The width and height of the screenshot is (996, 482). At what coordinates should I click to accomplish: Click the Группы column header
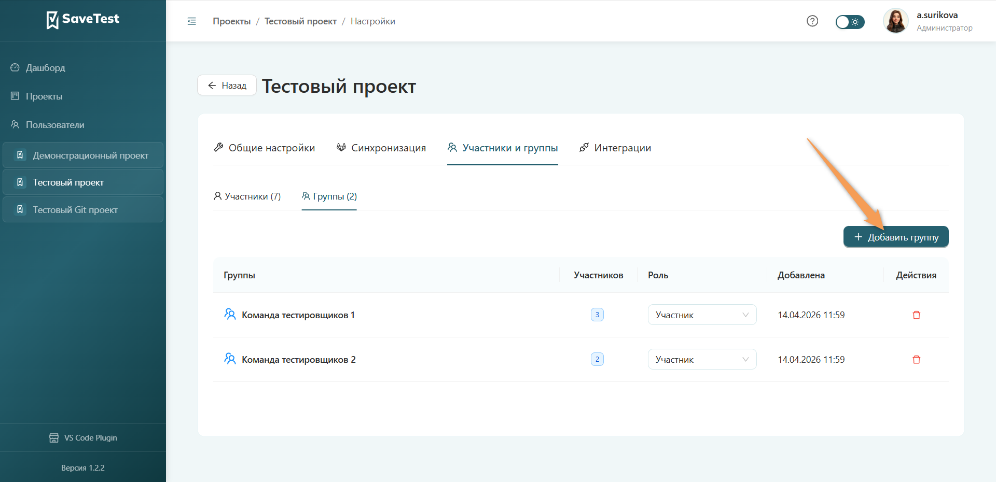coord(239,275)
